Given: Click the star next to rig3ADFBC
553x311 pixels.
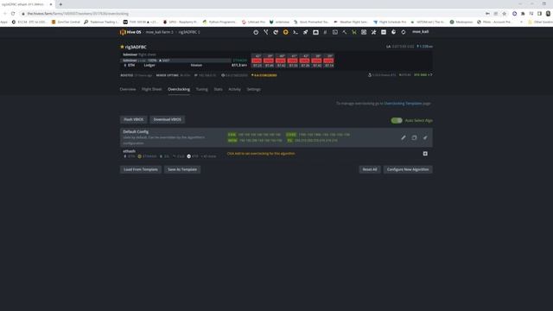Looking at the screenshot, I should 122,47.
